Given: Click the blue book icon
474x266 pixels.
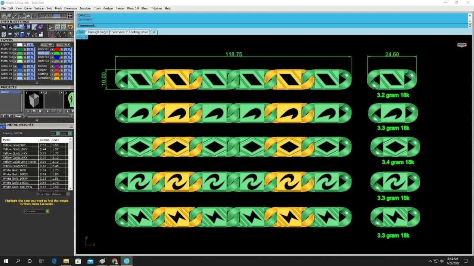Looking at the screenshot, I should 22,34.
